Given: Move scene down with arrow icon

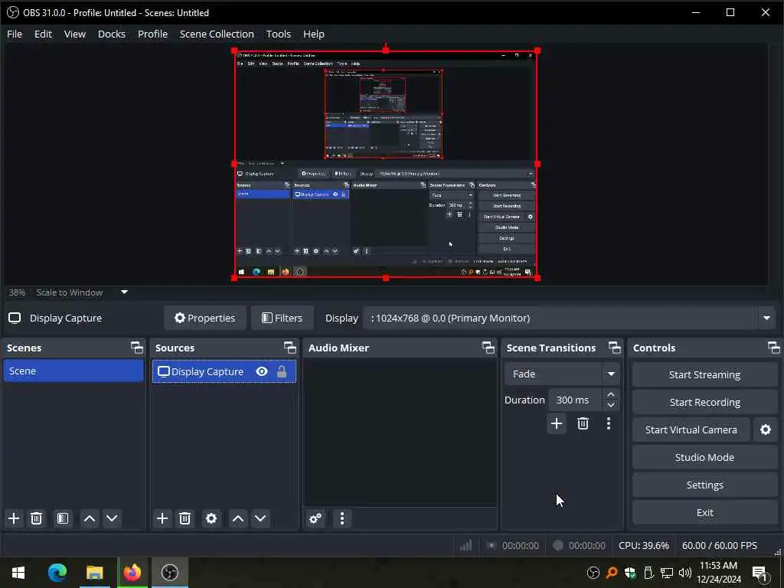Looking at the screenshot, I should (x=112, y=518).
